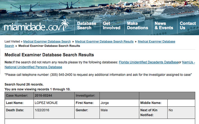
Task: Follow first Medical Examiner Database Search breadcrumb
Action: (47, 42)
